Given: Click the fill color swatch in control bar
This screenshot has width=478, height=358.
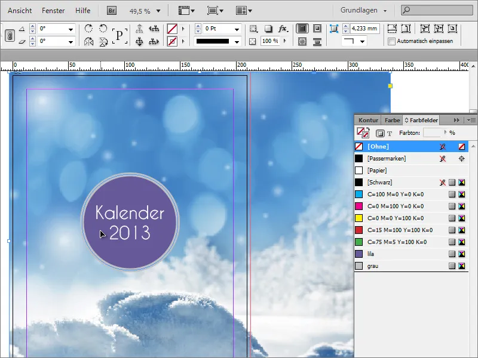Looking at the screenshot, I should (x=172, y=29).
